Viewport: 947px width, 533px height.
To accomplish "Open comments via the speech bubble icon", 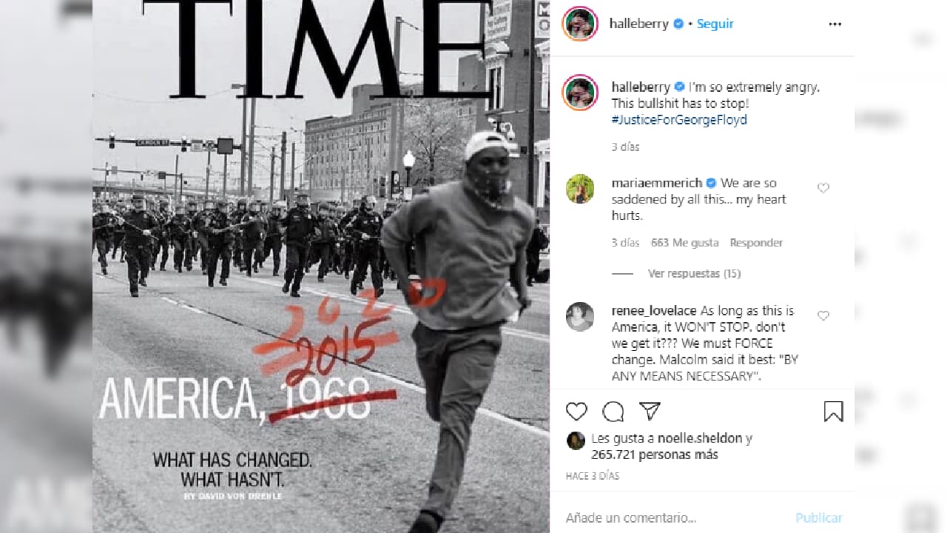I will coord(613,412).
